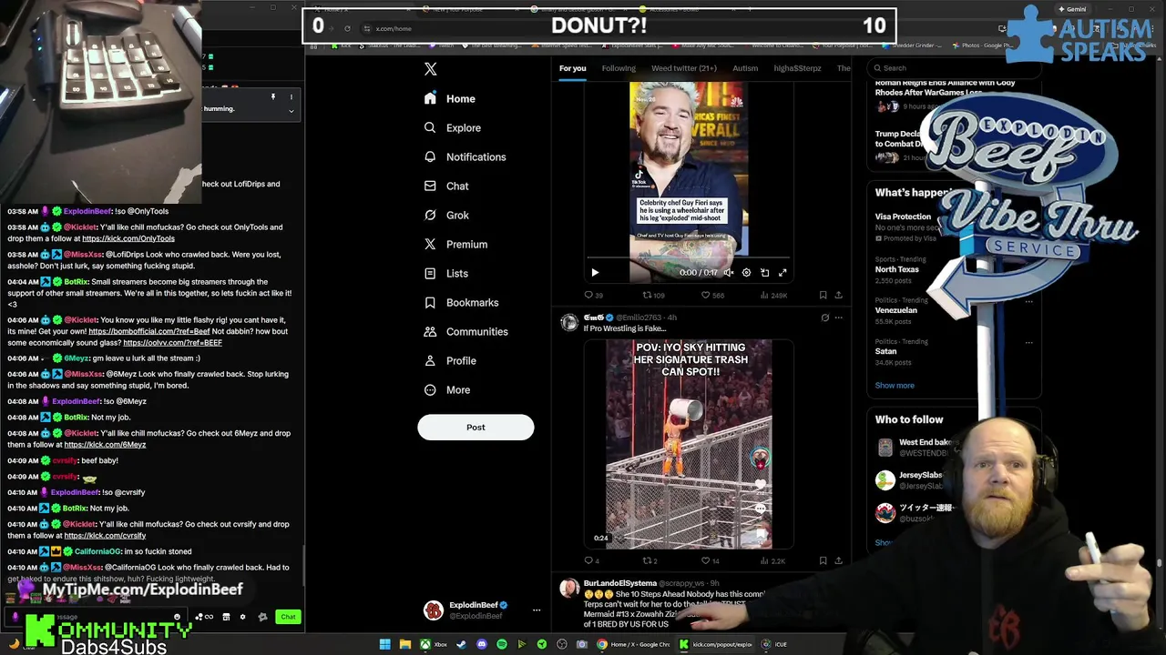Open Kick chat settings gear icon
The height and width of the screenshot is (655, 1166).
click(x=242, y=617)
